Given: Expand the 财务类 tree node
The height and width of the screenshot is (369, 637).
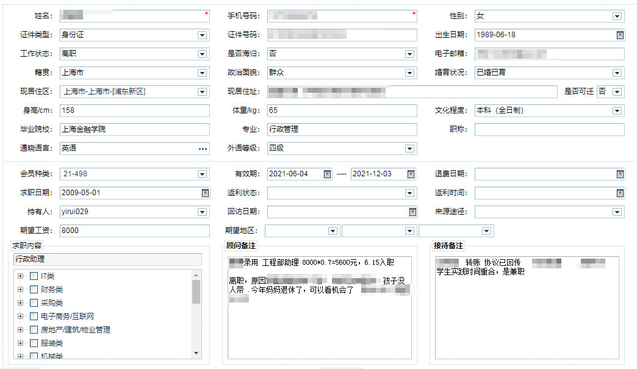Looking at the screenshot, I should pyautogui.click(x=20, y=290).
